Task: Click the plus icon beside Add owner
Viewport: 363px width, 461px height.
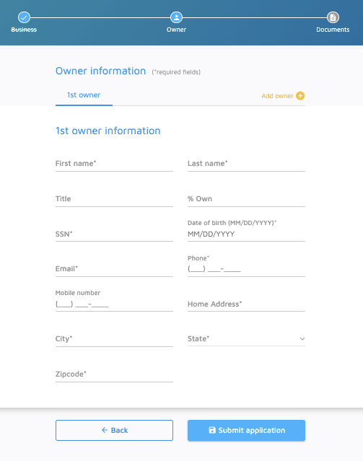Action: (300, 96)
